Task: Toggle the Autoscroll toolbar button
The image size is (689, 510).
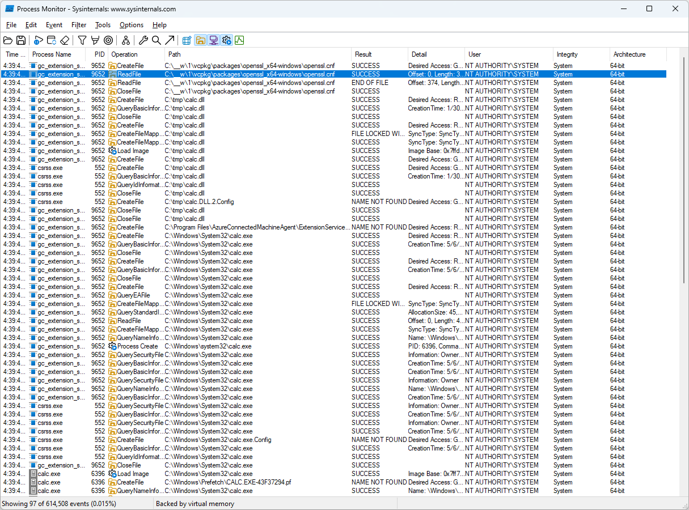Action: (52, 40)
